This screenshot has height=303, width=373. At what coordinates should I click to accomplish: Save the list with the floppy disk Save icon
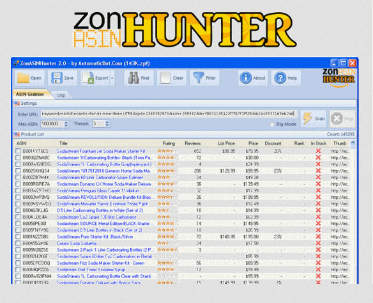63,78
